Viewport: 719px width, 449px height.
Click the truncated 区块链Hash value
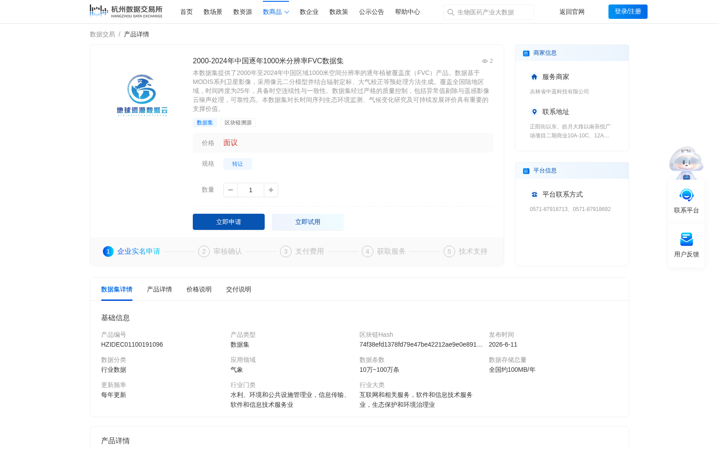421,344
